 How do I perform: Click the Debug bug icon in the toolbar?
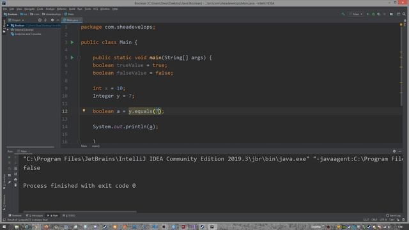[x=373, y=14]
